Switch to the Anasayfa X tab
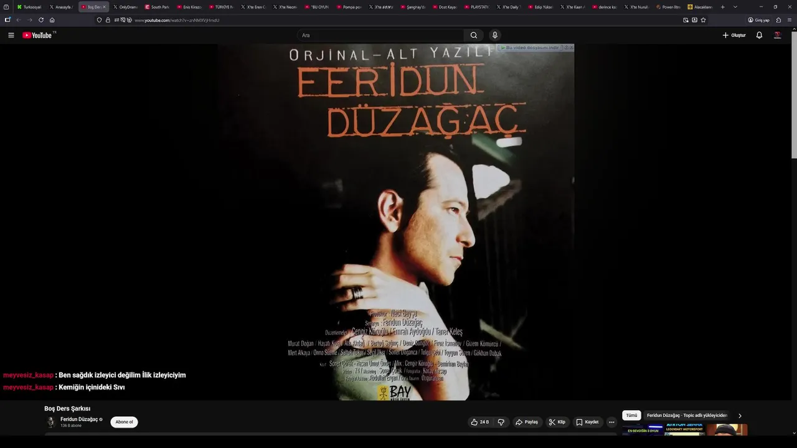Viewport: 797px width, 448px height. tap(61, 7)
